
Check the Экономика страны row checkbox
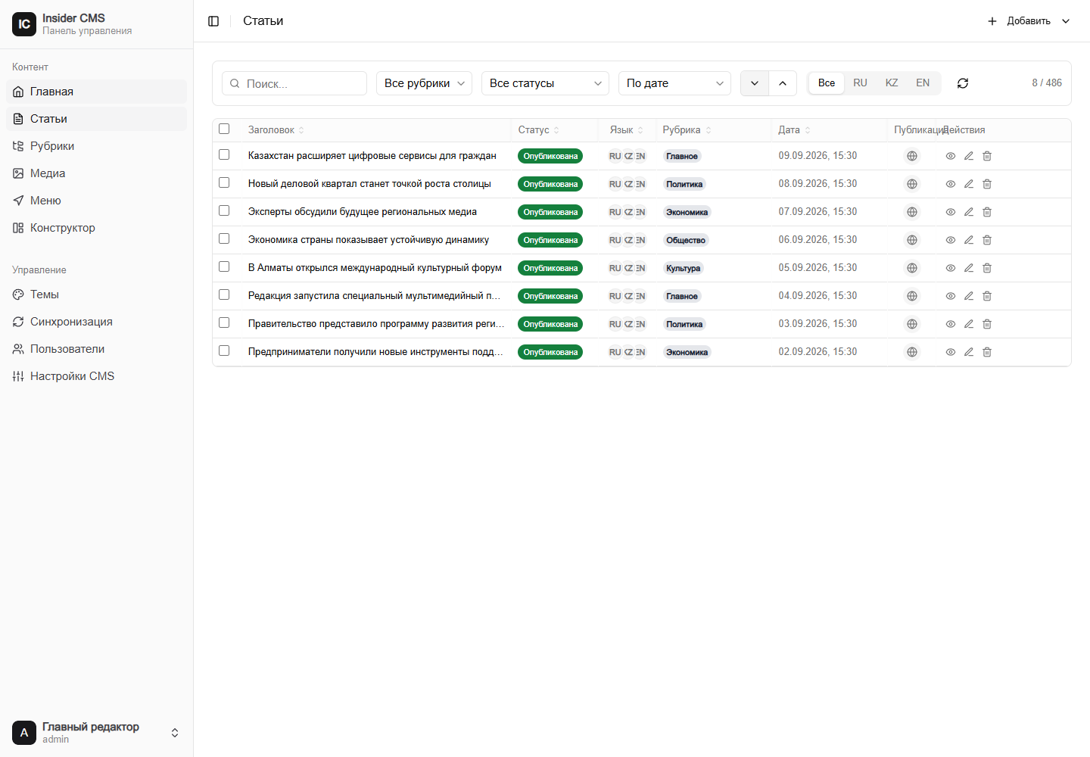[224, 238]
